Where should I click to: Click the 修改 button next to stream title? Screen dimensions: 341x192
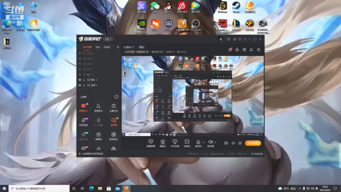pos(142,47)
